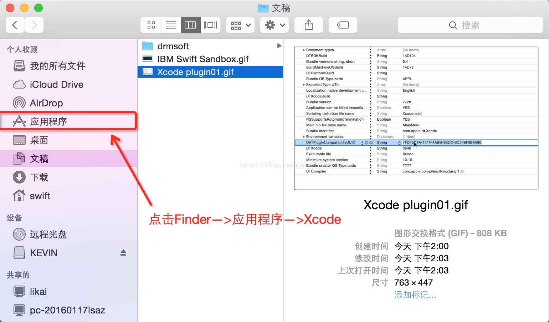
Task: Select the shared computer likai
Action: tap(68, 291)
